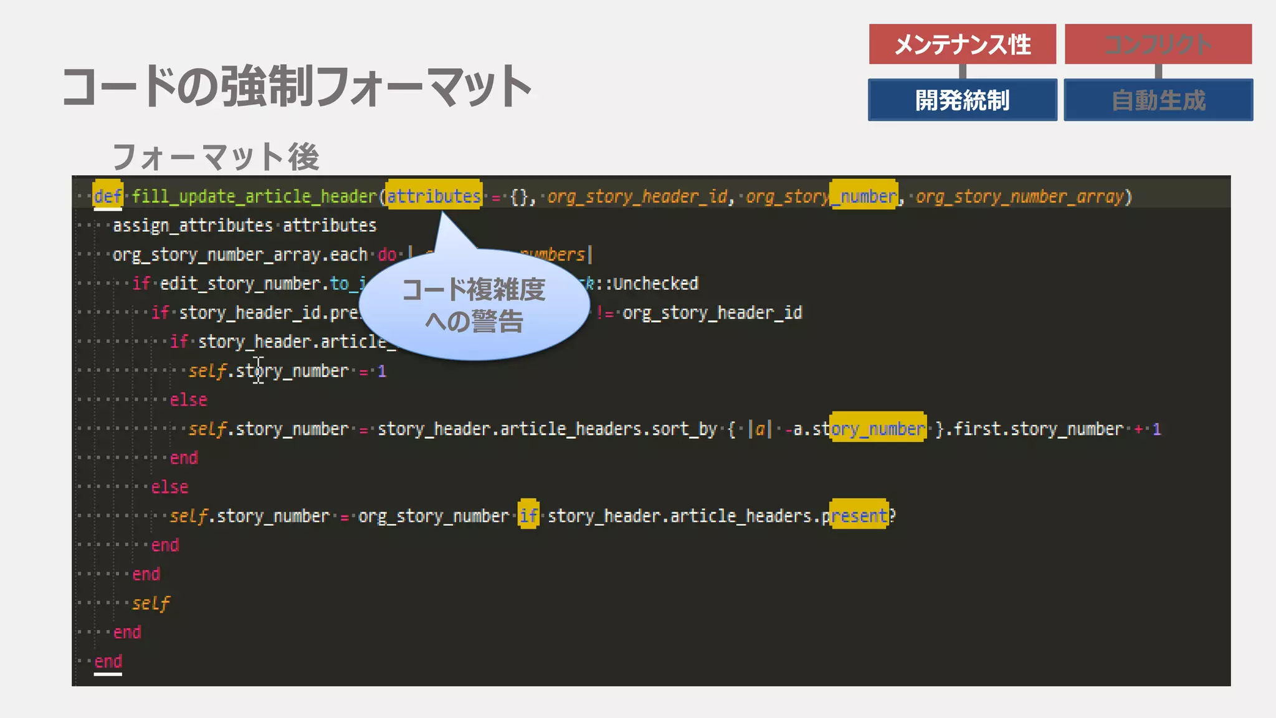Screen dimensions: 1276x718
Task: Select the 自動生成 blue box
Action: click(1158, 100)
